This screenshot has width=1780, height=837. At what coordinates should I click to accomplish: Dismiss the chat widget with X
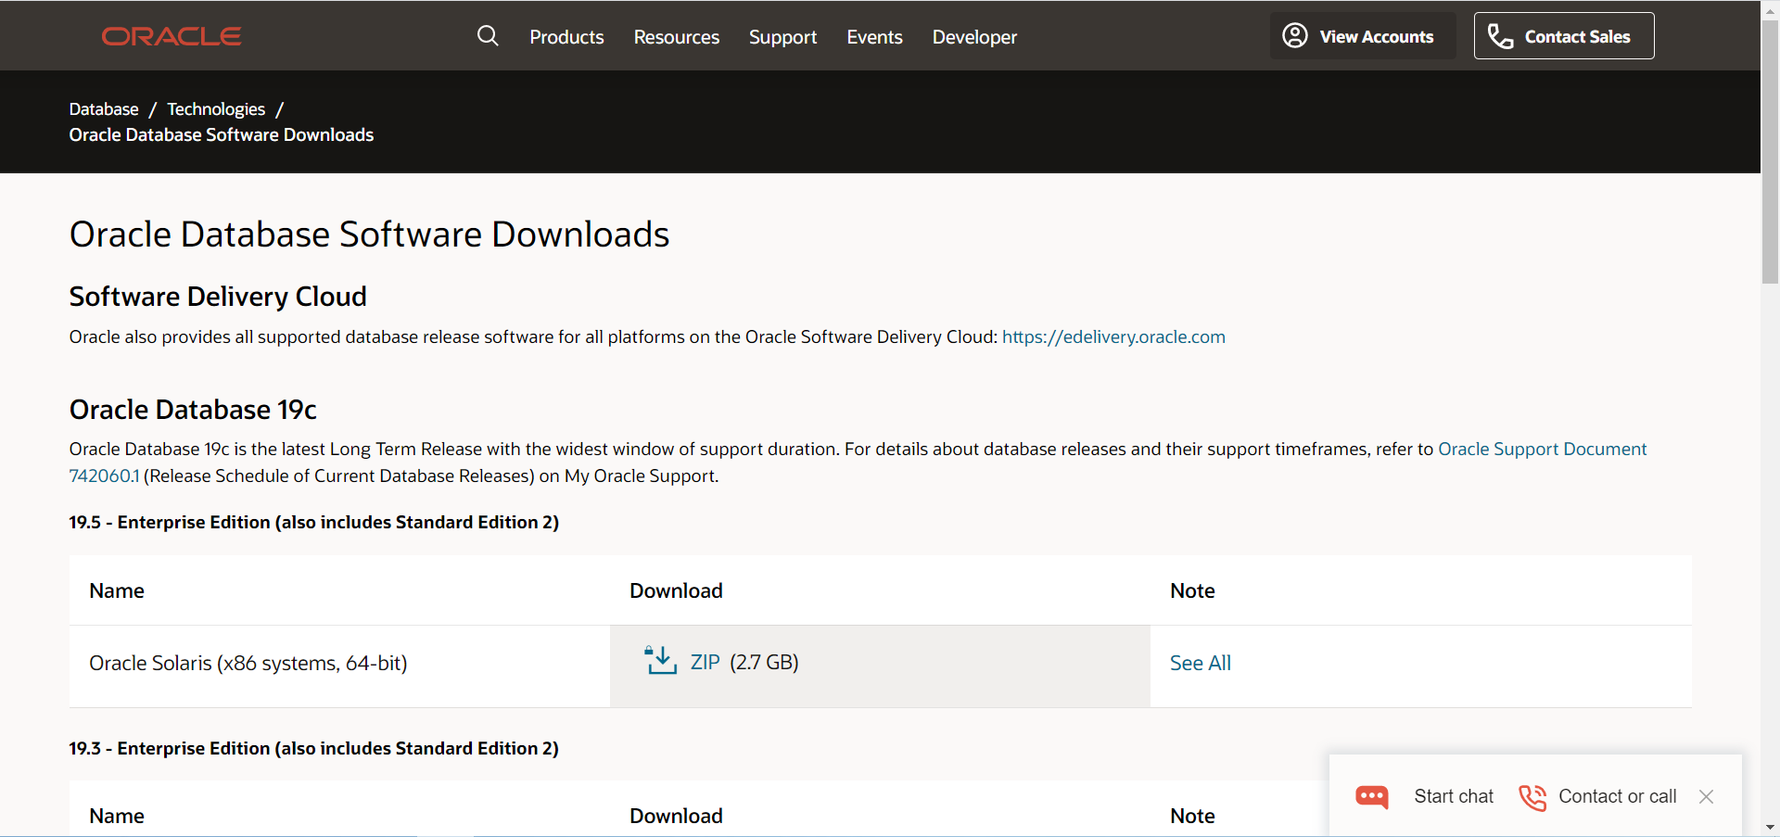1706,796
